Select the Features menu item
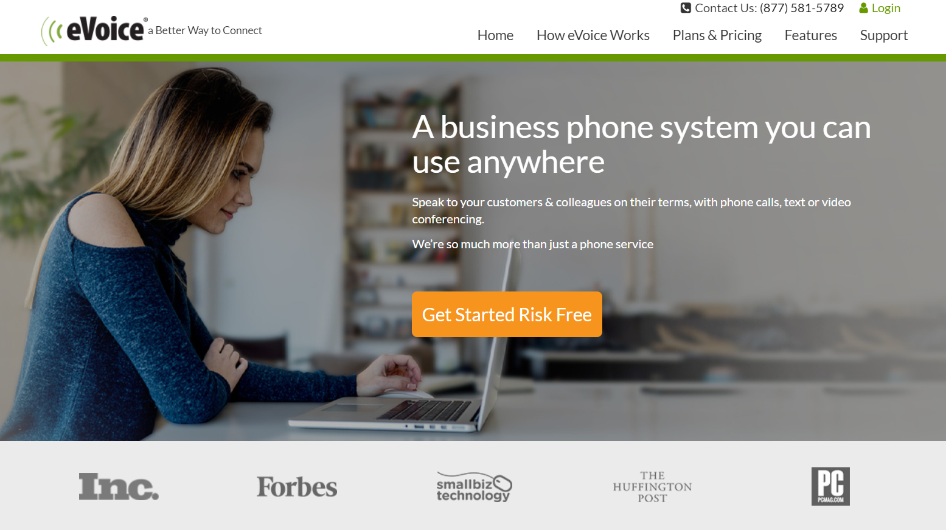Screen dimensions: 946x530 (x=810, y=35)
